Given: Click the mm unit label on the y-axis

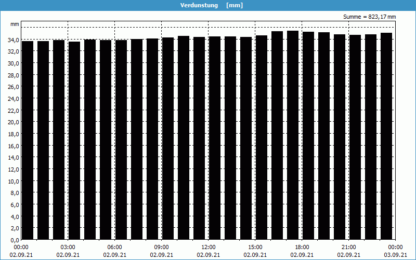Looking at the screenshot, I should coord(15,24).
